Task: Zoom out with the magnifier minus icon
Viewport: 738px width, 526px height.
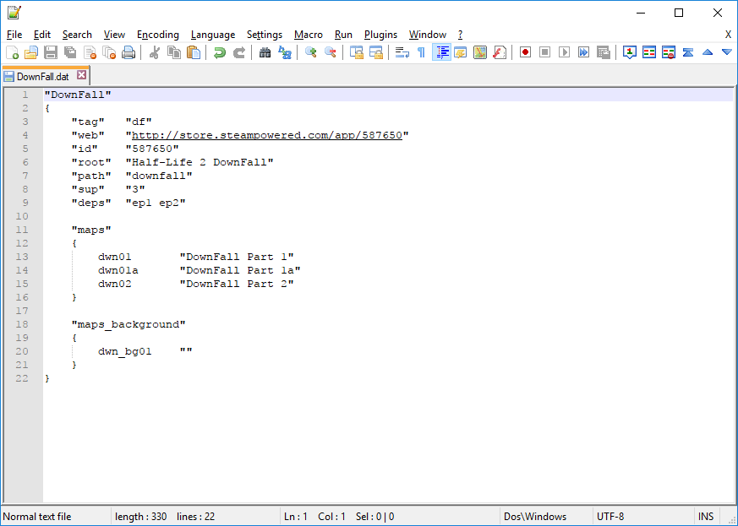Action: tap(330, 52)
